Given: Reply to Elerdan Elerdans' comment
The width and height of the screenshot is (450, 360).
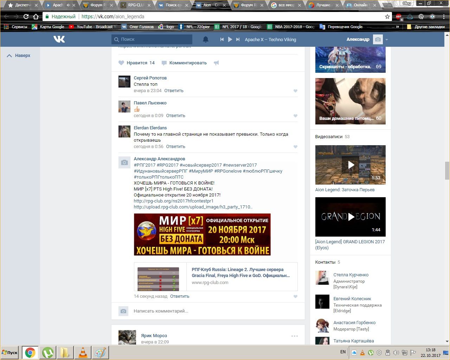Looking at the screenshot, I should (175, 147).
